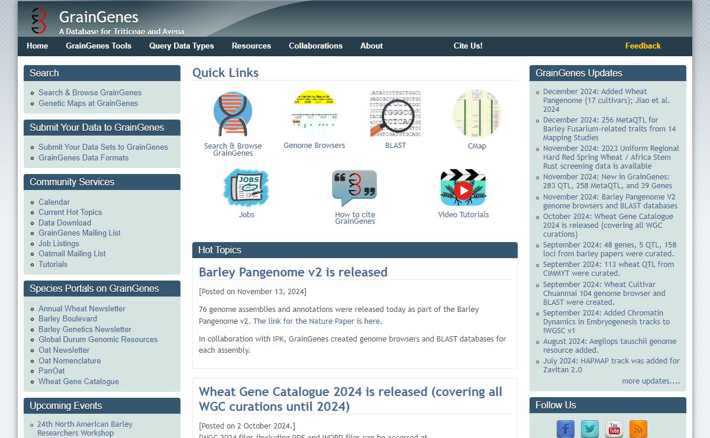The width and height of the screenshot is (710, 438).
Task: Expand the Resources navigation menu
Action: [x=251, y=46]
